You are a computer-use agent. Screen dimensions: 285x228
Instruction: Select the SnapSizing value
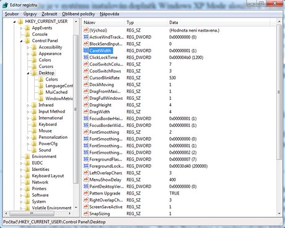(x=100, y=214)
